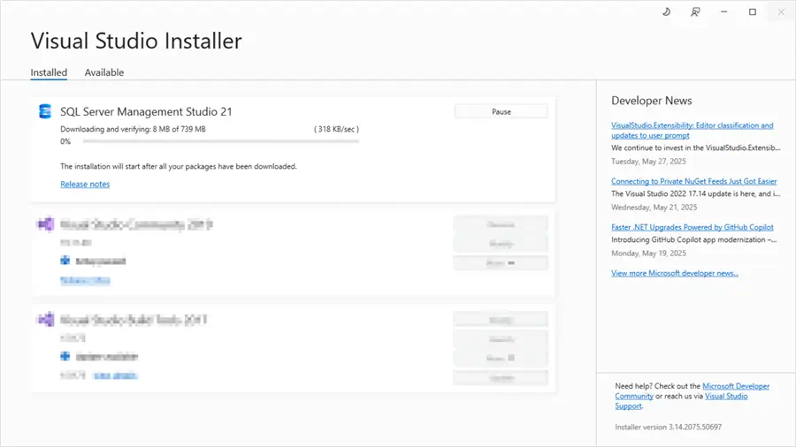Open the Microsoft Developer Community link
This screenshot has height=447, width=796.
736,386
